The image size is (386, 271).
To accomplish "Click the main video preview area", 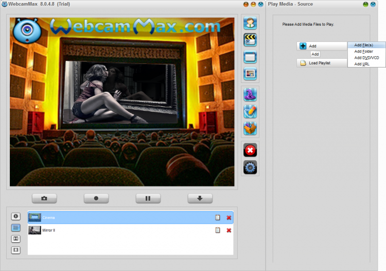I will [122, 101].
